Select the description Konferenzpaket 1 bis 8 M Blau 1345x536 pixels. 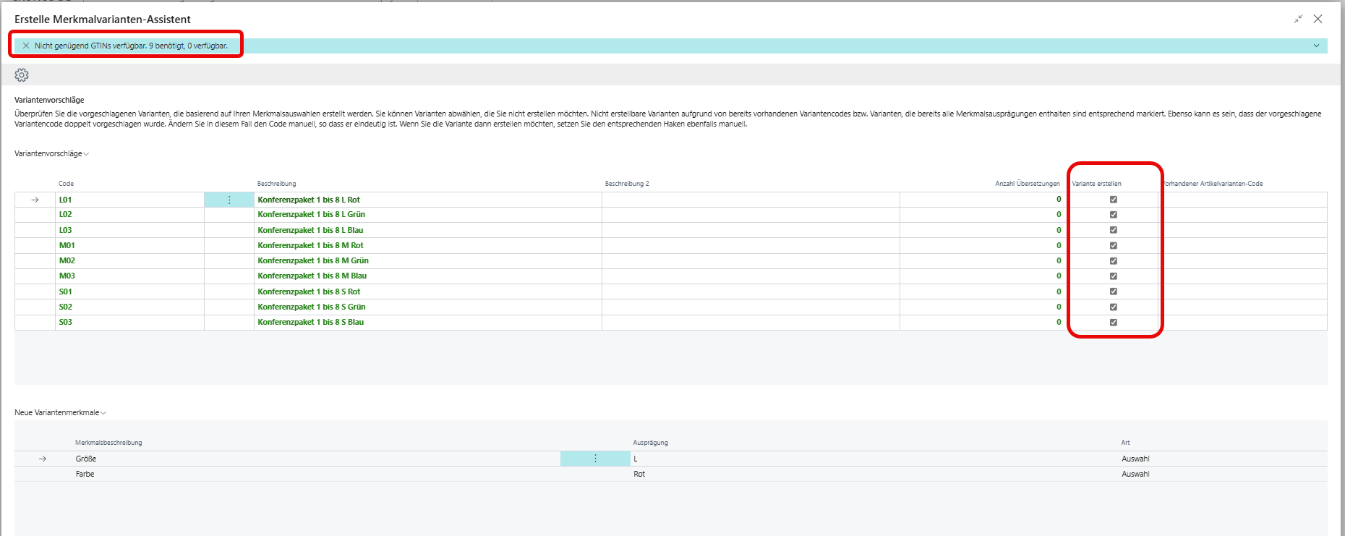coord(312,276)
